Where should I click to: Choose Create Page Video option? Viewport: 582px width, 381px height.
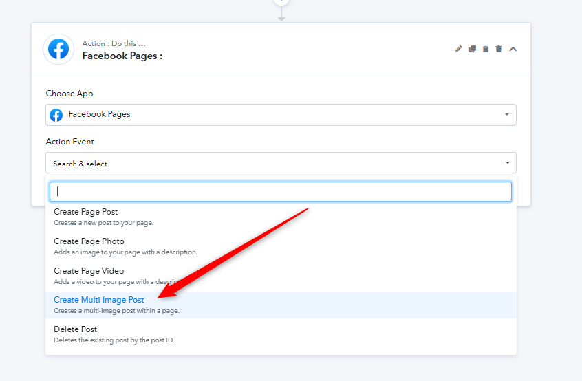[281, 276]
